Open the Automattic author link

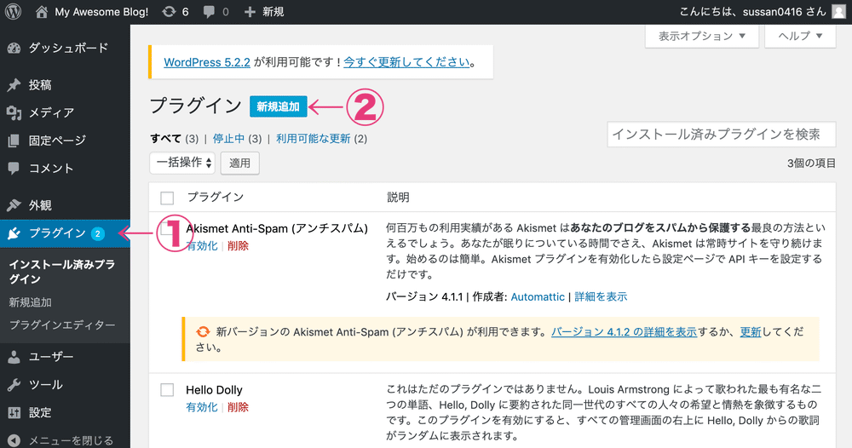coord(538,297)
